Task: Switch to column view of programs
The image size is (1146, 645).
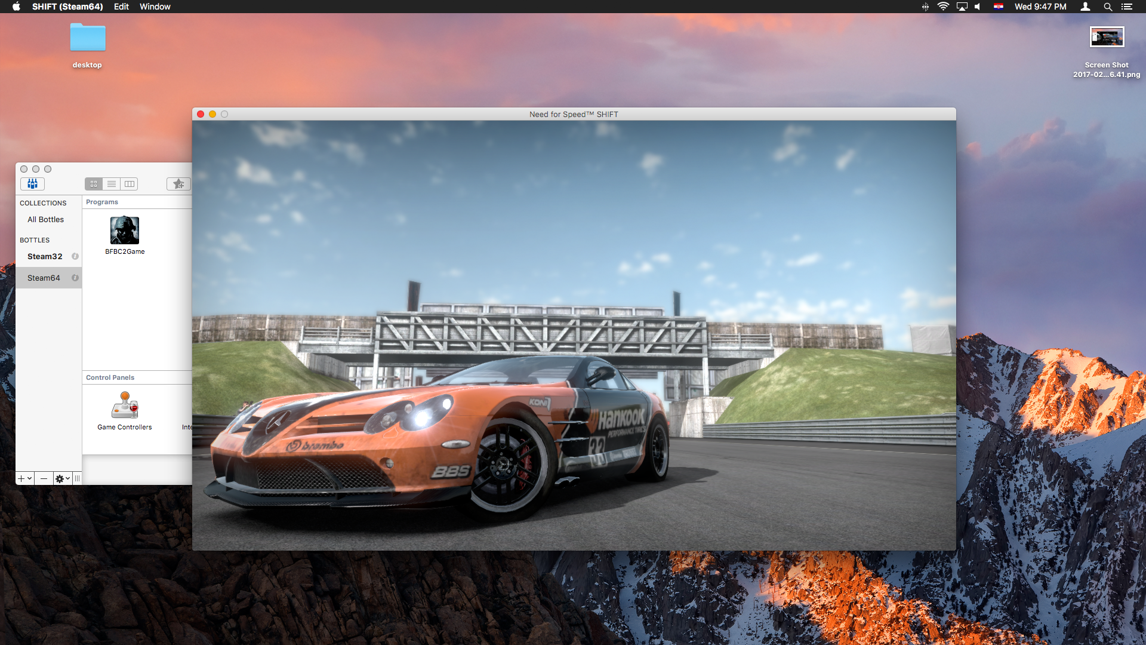Action: [130, 184]
